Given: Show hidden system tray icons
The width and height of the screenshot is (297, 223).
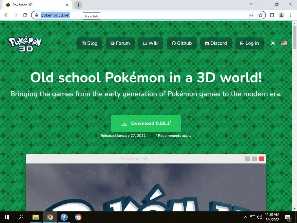Looking at the screenshot, I should click(245, 217).
